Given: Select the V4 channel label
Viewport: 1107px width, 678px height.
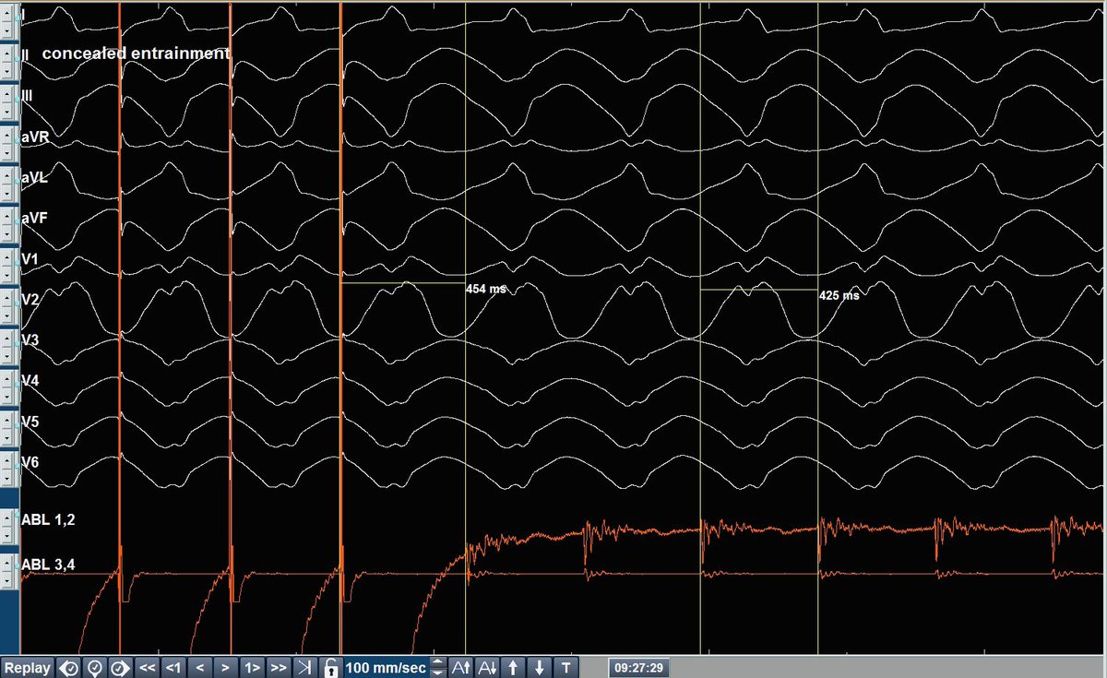Looking at the screenshot, I should (x=30, y=382).
